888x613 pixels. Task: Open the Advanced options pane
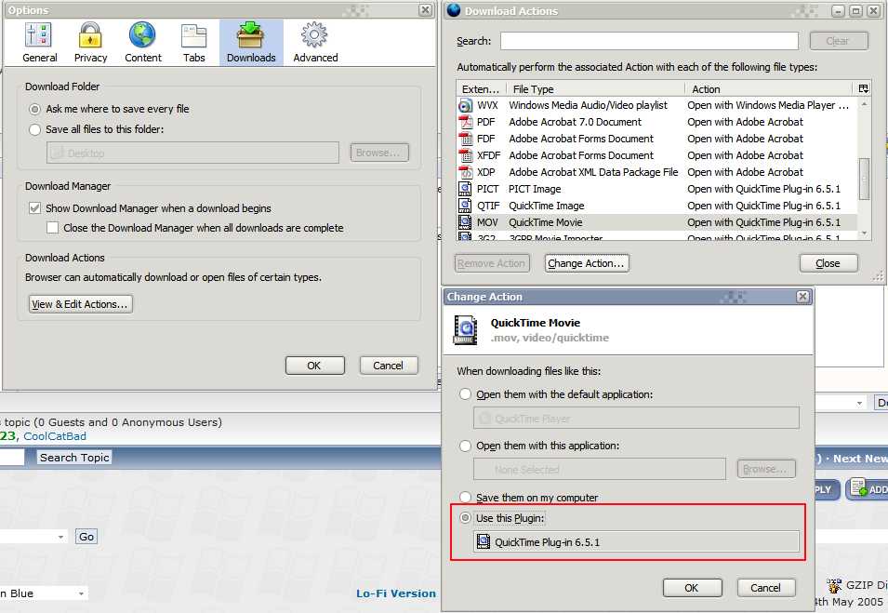(315, 43)
